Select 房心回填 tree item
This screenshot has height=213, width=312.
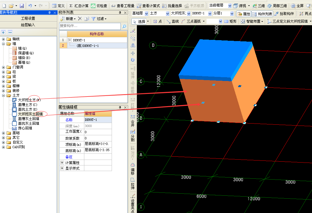pos(22,128)
